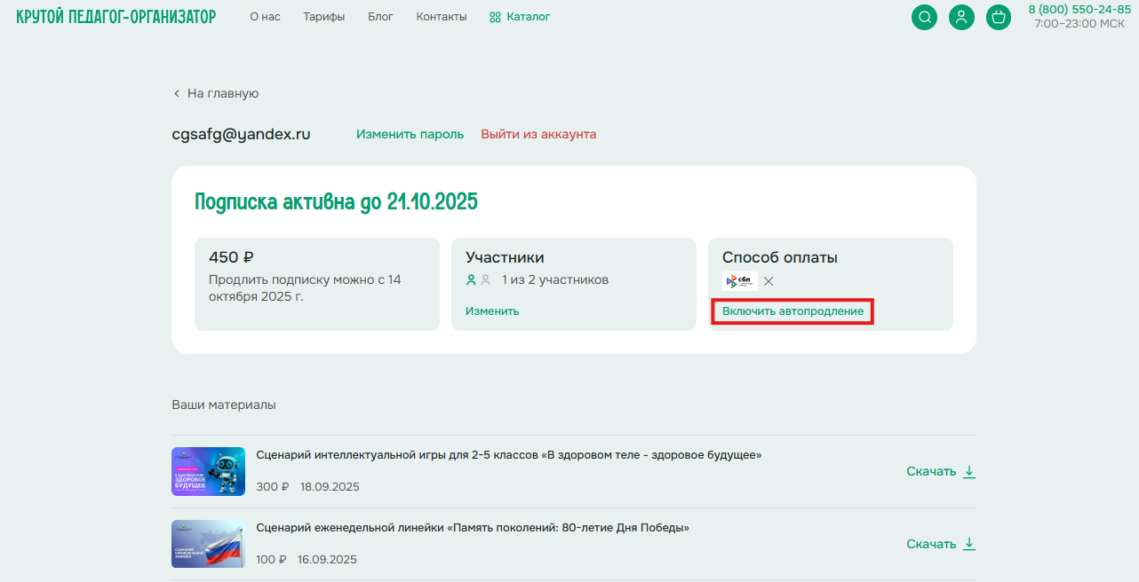
Task: Go to the Тарифы page
Action: [323, 17]
